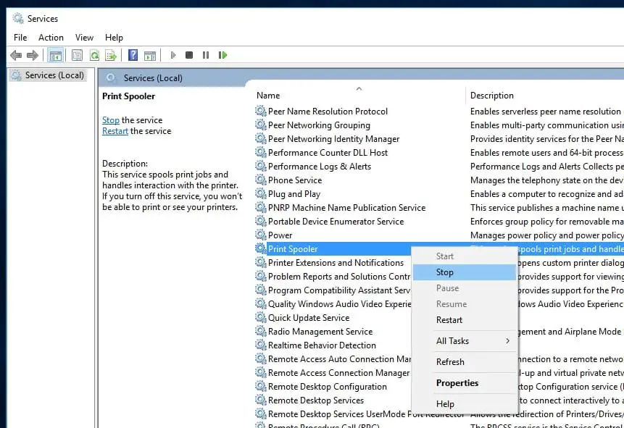Click the Export List toolbar icon
The image size is (624, 428).
(111, 55)
